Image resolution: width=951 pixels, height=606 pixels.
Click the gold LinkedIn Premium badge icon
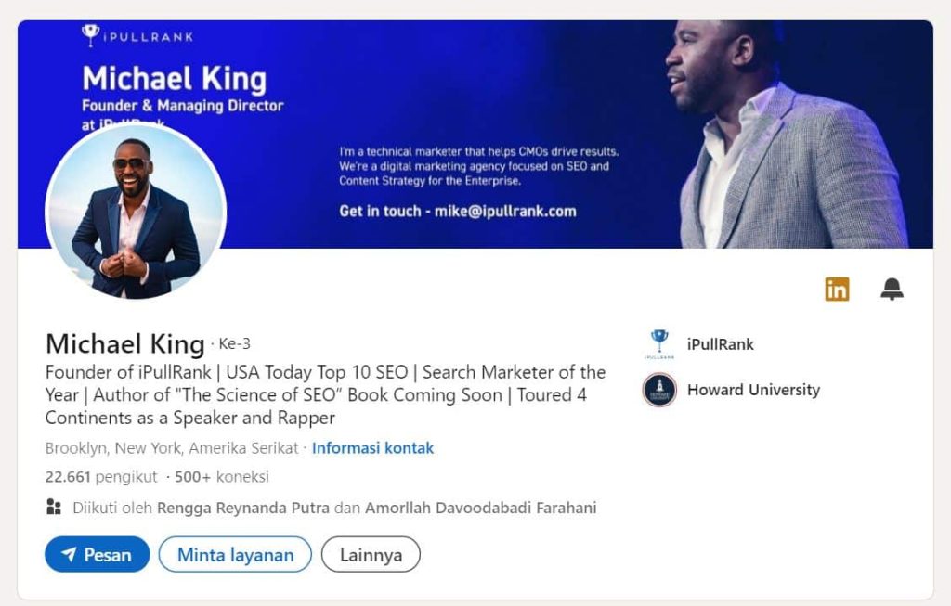pyautogui.click(x=839, y=290)
